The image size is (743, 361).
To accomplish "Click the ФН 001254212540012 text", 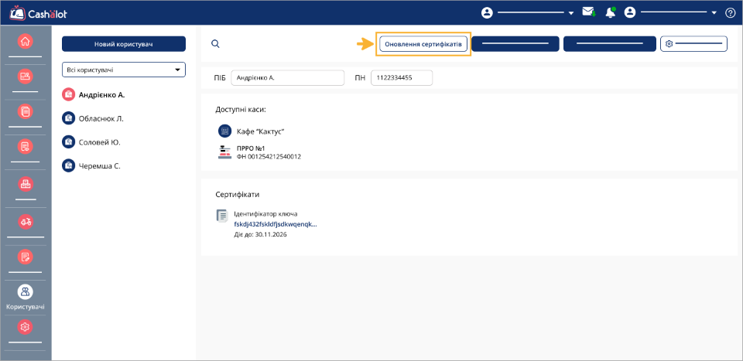I will pos(269,157).
